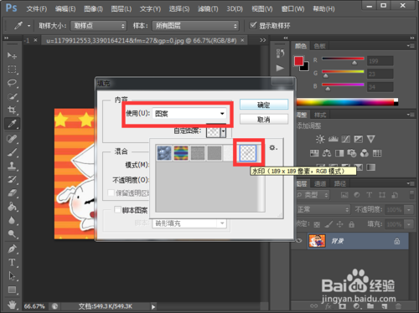Toggle lock all padlock
Viewport: 419px width, 313px height.
pyautogui.click(x=351, y=224)
